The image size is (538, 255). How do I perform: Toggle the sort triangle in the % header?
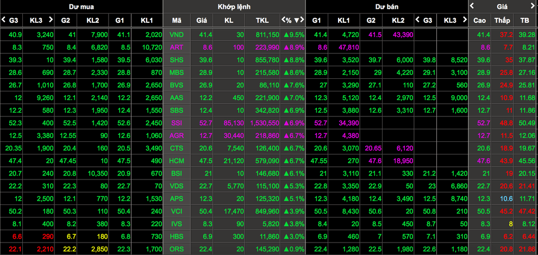point(296,20)
